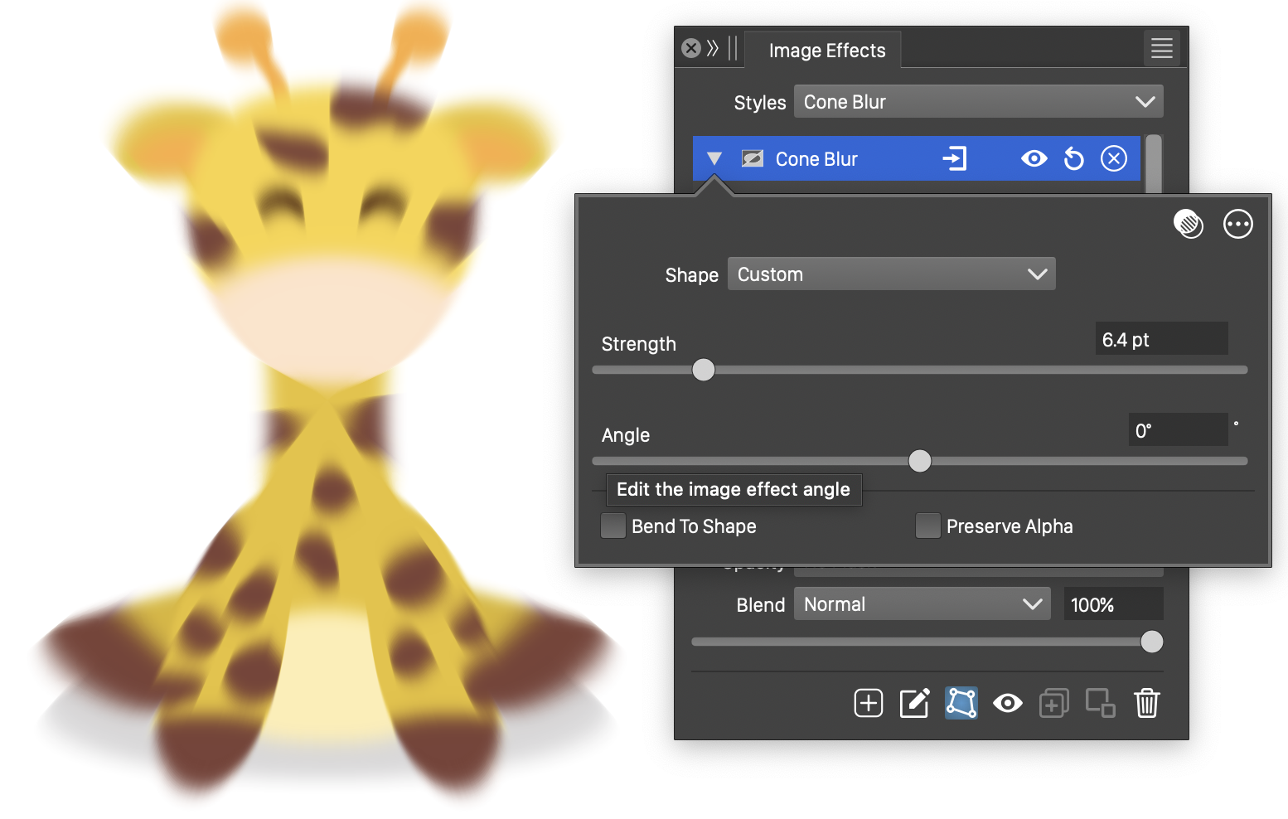Hide the Cone Blur effect using eye icon
Image resolution: width=1288 pixels, height=819 pixels.
(x=1034, y=158)
